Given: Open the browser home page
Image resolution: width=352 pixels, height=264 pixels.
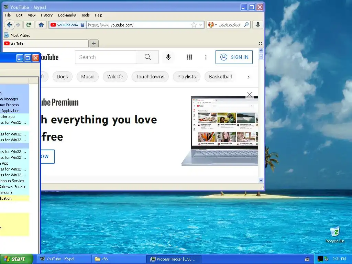Looking at the screenshot, I should (x=41, y=25).
